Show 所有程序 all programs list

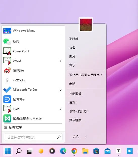(13, 127)
